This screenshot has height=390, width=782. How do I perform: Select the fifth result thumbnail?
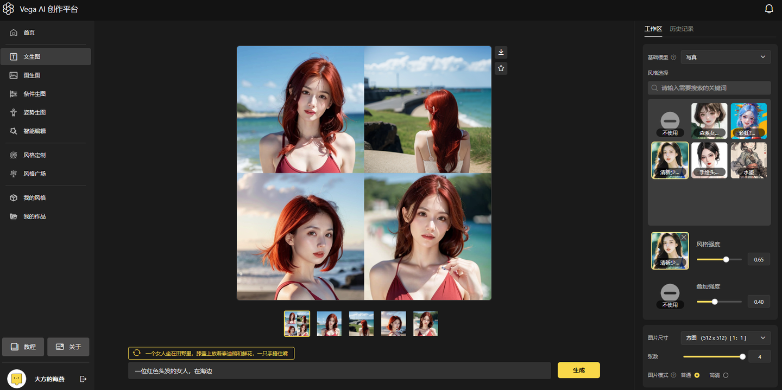(426, 323)
